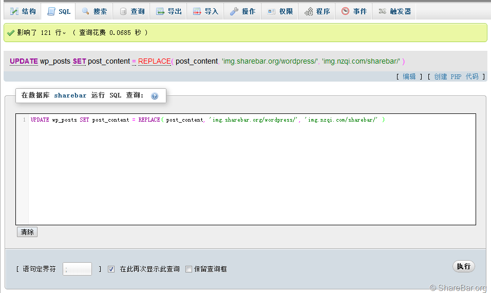This screenshot has width=491, height=293.
Task: Click the Events clock icon
Action: click(345, 11)
